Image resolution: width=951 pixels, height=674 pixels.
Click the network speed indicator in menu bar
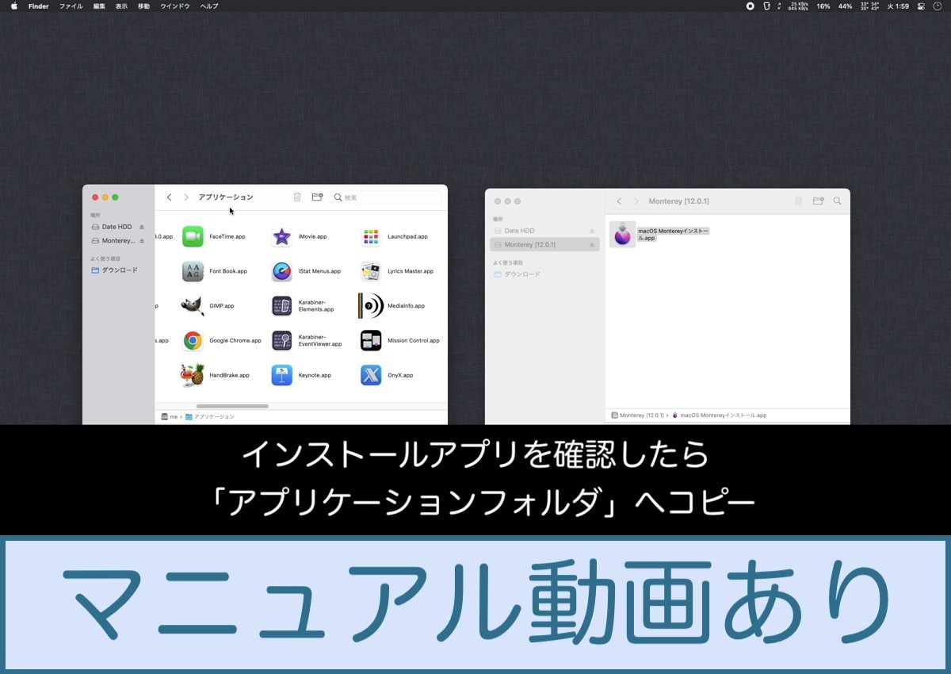(799, 6)
